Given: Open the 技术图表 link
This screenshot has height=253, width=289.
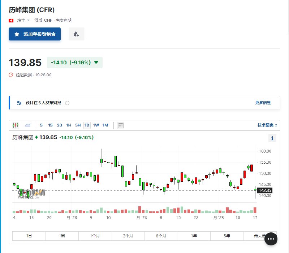Looking at the screenshot, I should [267, 125].
